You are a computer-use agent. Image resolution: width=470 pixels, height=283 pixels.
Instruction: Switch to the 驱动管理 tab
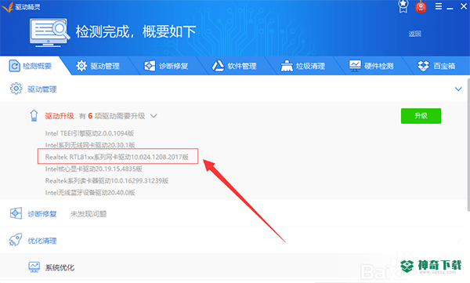(x=98, y=66)
